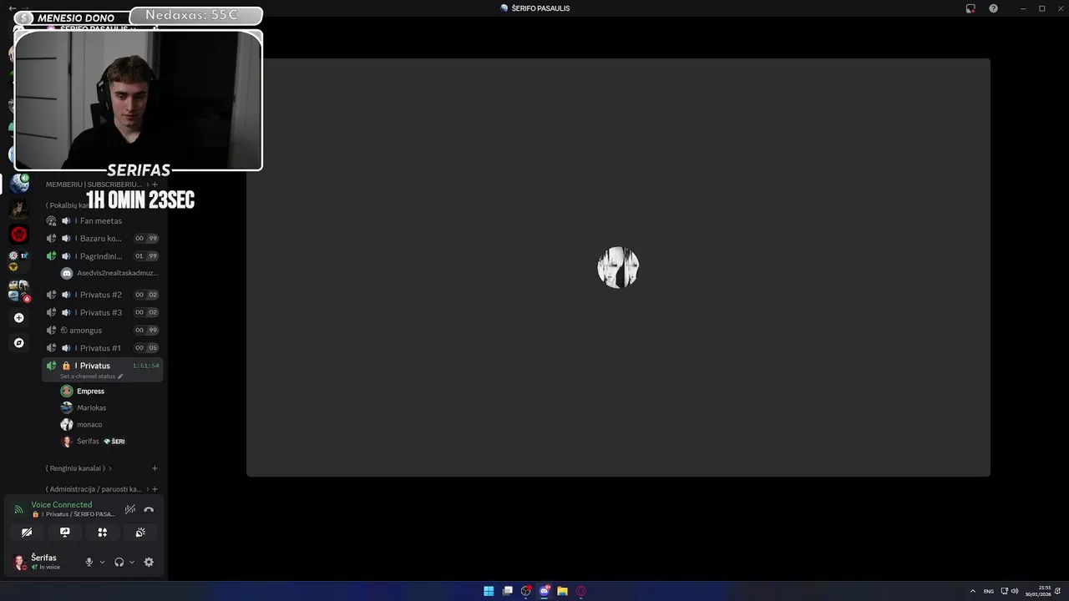Add channel to Renginiu kanalai category
The image size is (1069, 601).
click(155, 468)
